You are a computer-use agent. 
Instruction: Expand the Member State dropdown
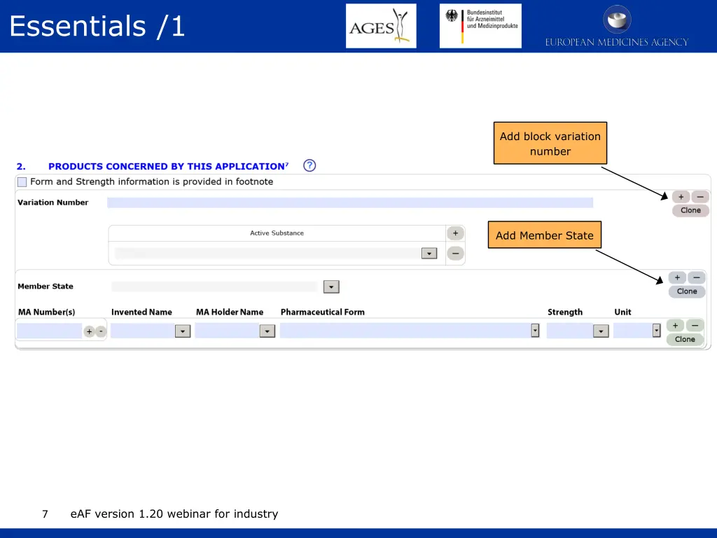click(x=331, y=287)
